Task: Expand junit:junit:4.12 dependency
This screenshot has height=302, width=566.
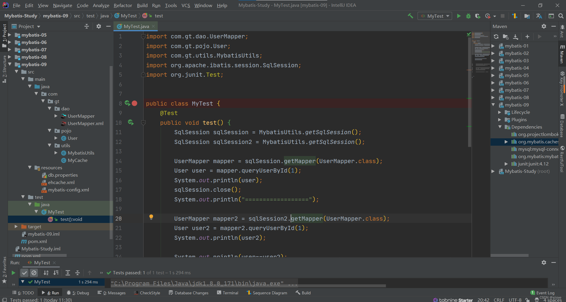Action: 506,164
